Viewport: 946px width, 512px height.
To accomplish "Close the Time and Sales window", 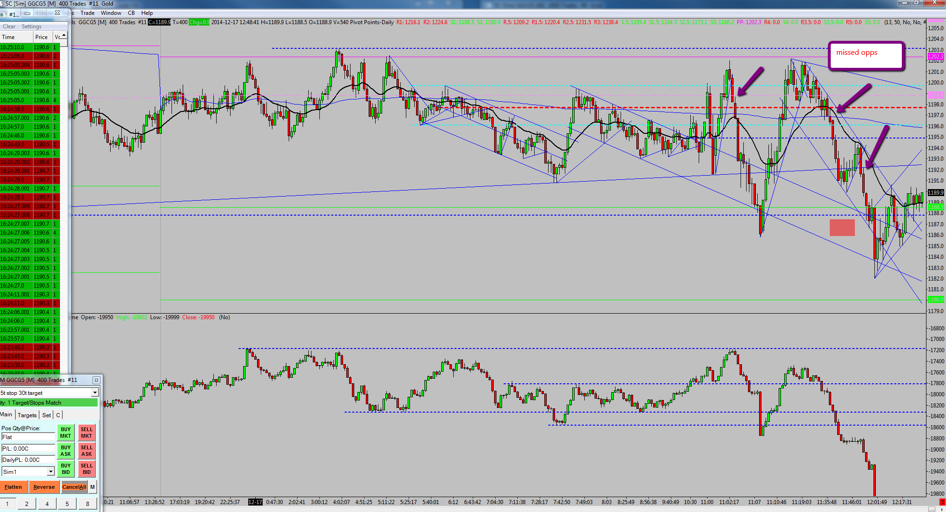I will (57, 13).
